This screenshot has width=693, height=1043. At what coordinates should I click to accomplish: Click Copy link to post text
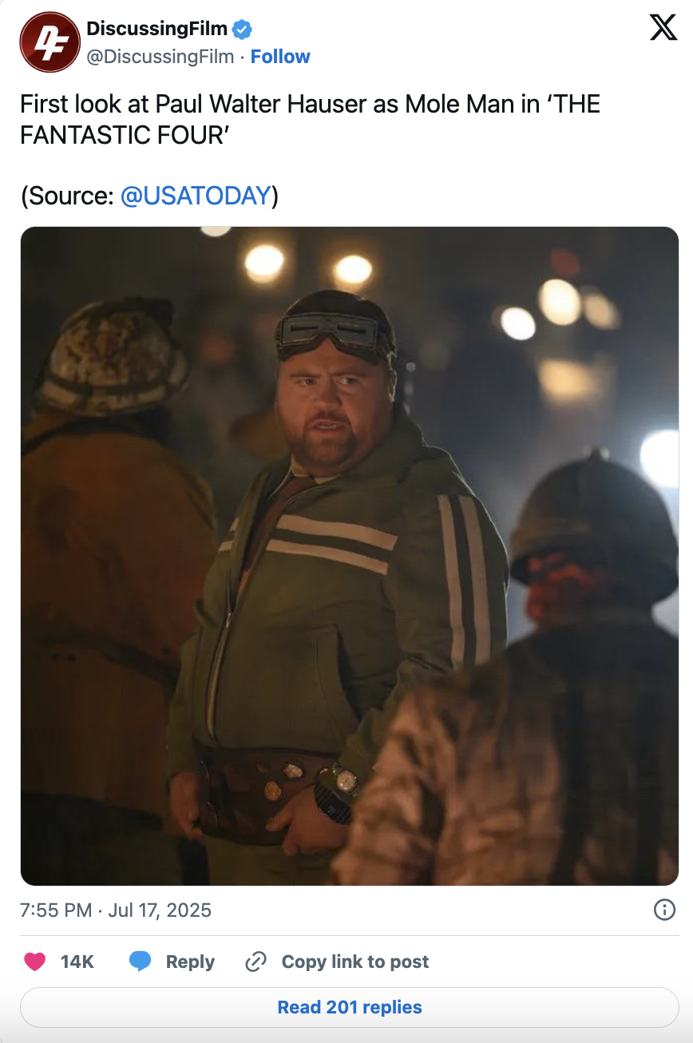(x=355, y=962)
